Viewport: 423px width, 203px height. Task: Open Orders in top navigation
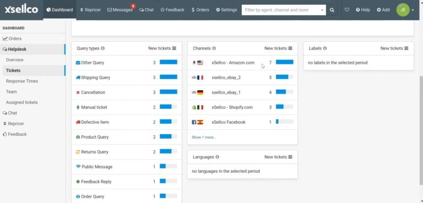(200, 10)
